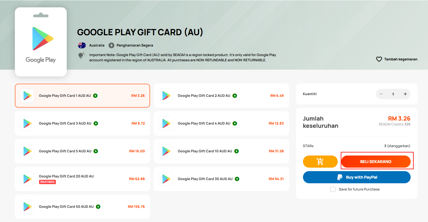Viewport: 428px width, 222px height.
Task: Decrease quantity with the minus button
Action: pyautogui.click(x=381, y=94)
